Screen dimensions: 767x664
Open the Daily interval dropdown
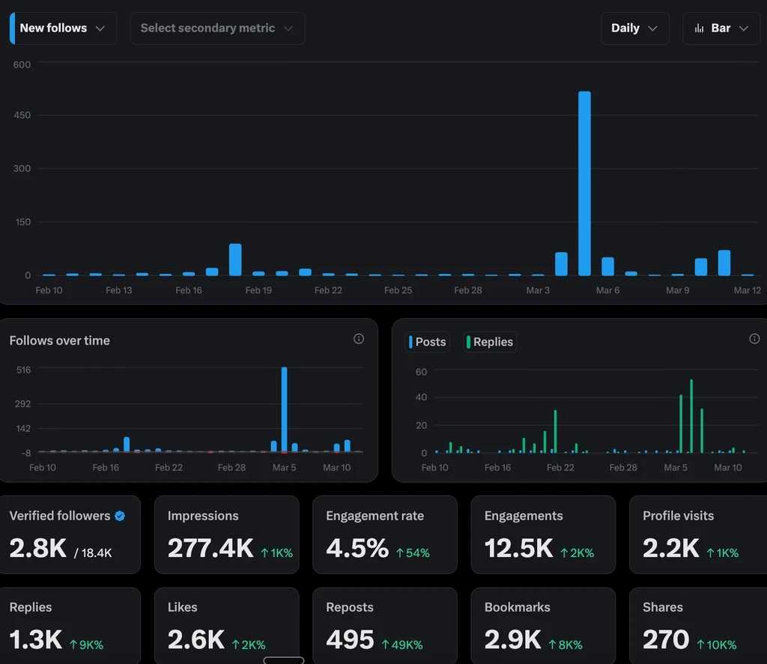[634, 28]
